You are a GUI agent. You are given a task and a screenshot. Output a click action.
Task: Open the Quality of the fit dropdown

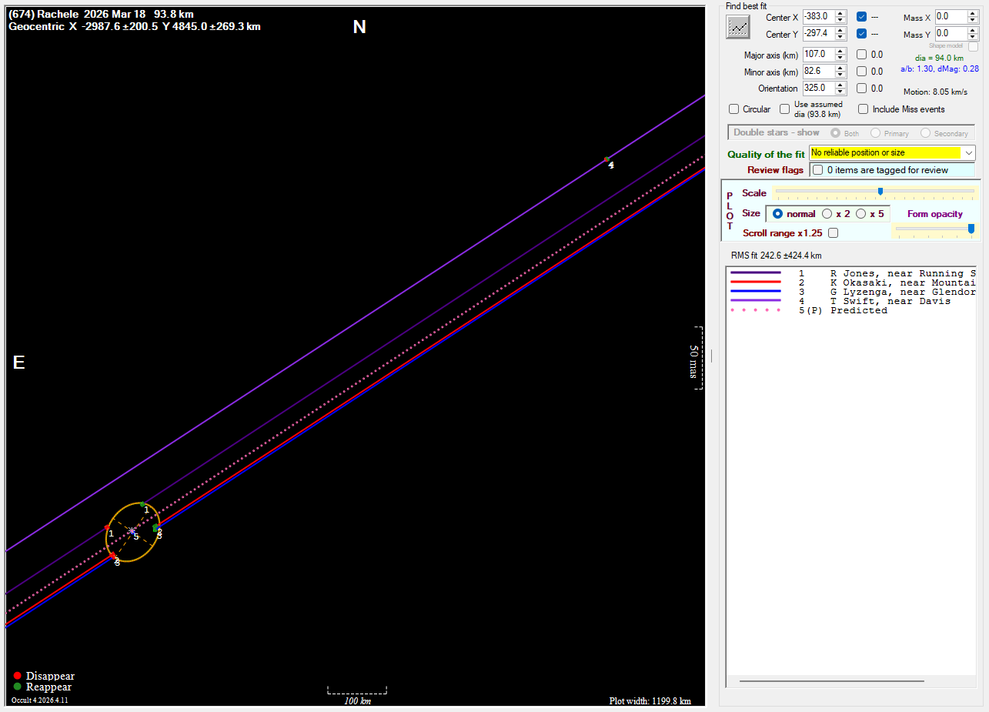tap(968, 153)
